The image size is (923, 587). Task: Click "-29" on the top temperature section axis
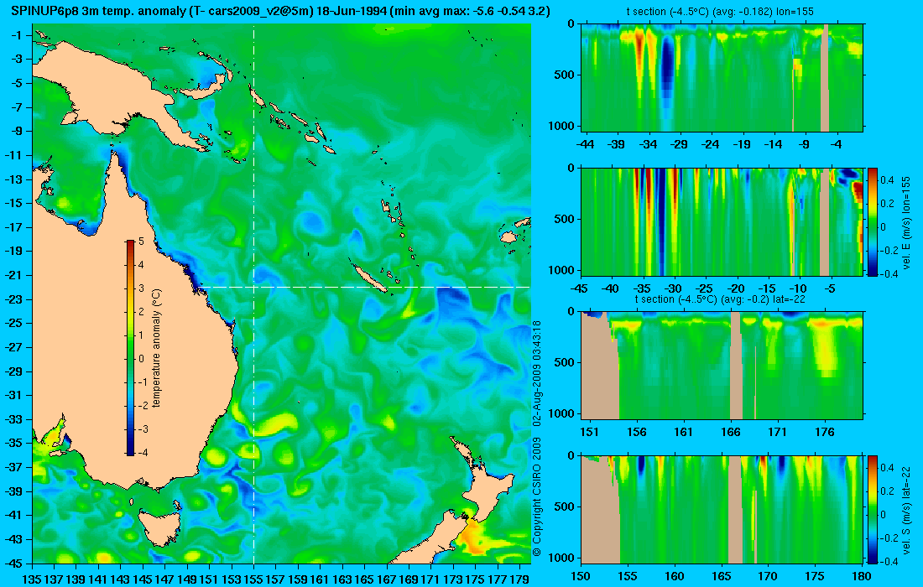click(x=680, y=144)
